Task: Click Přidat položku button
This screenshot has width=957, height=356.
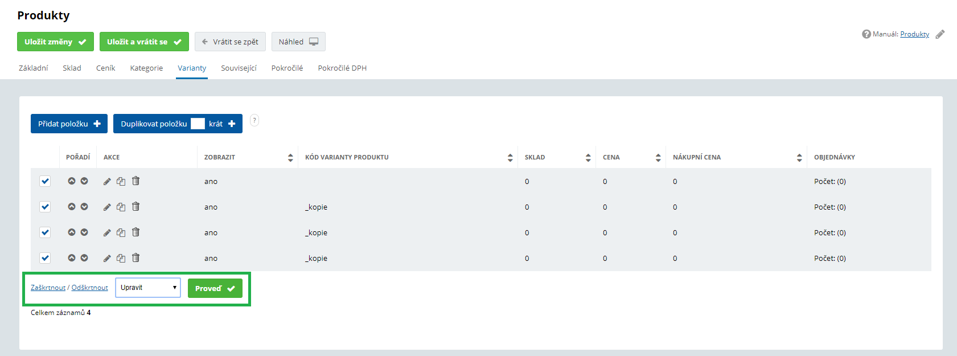Action: click(69, 124)
